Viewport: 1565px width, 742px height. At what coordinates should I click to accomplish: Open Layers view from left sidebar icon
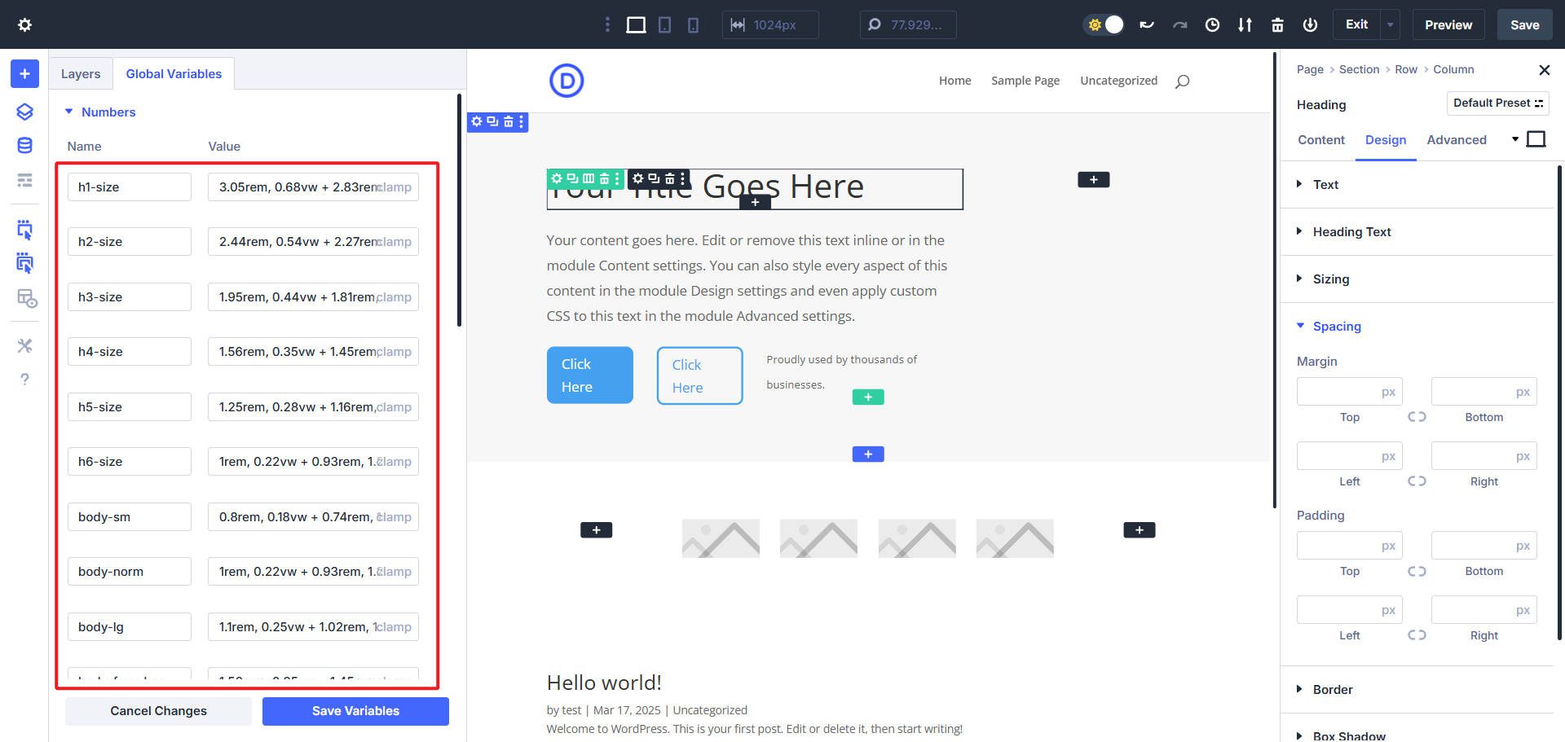pos(24,112)
